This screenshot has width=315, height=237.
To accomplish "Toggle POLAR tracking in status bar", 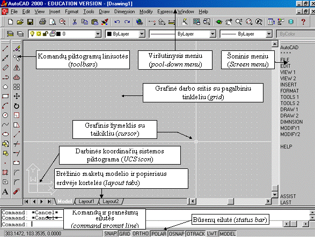I will tap(159, 234).
